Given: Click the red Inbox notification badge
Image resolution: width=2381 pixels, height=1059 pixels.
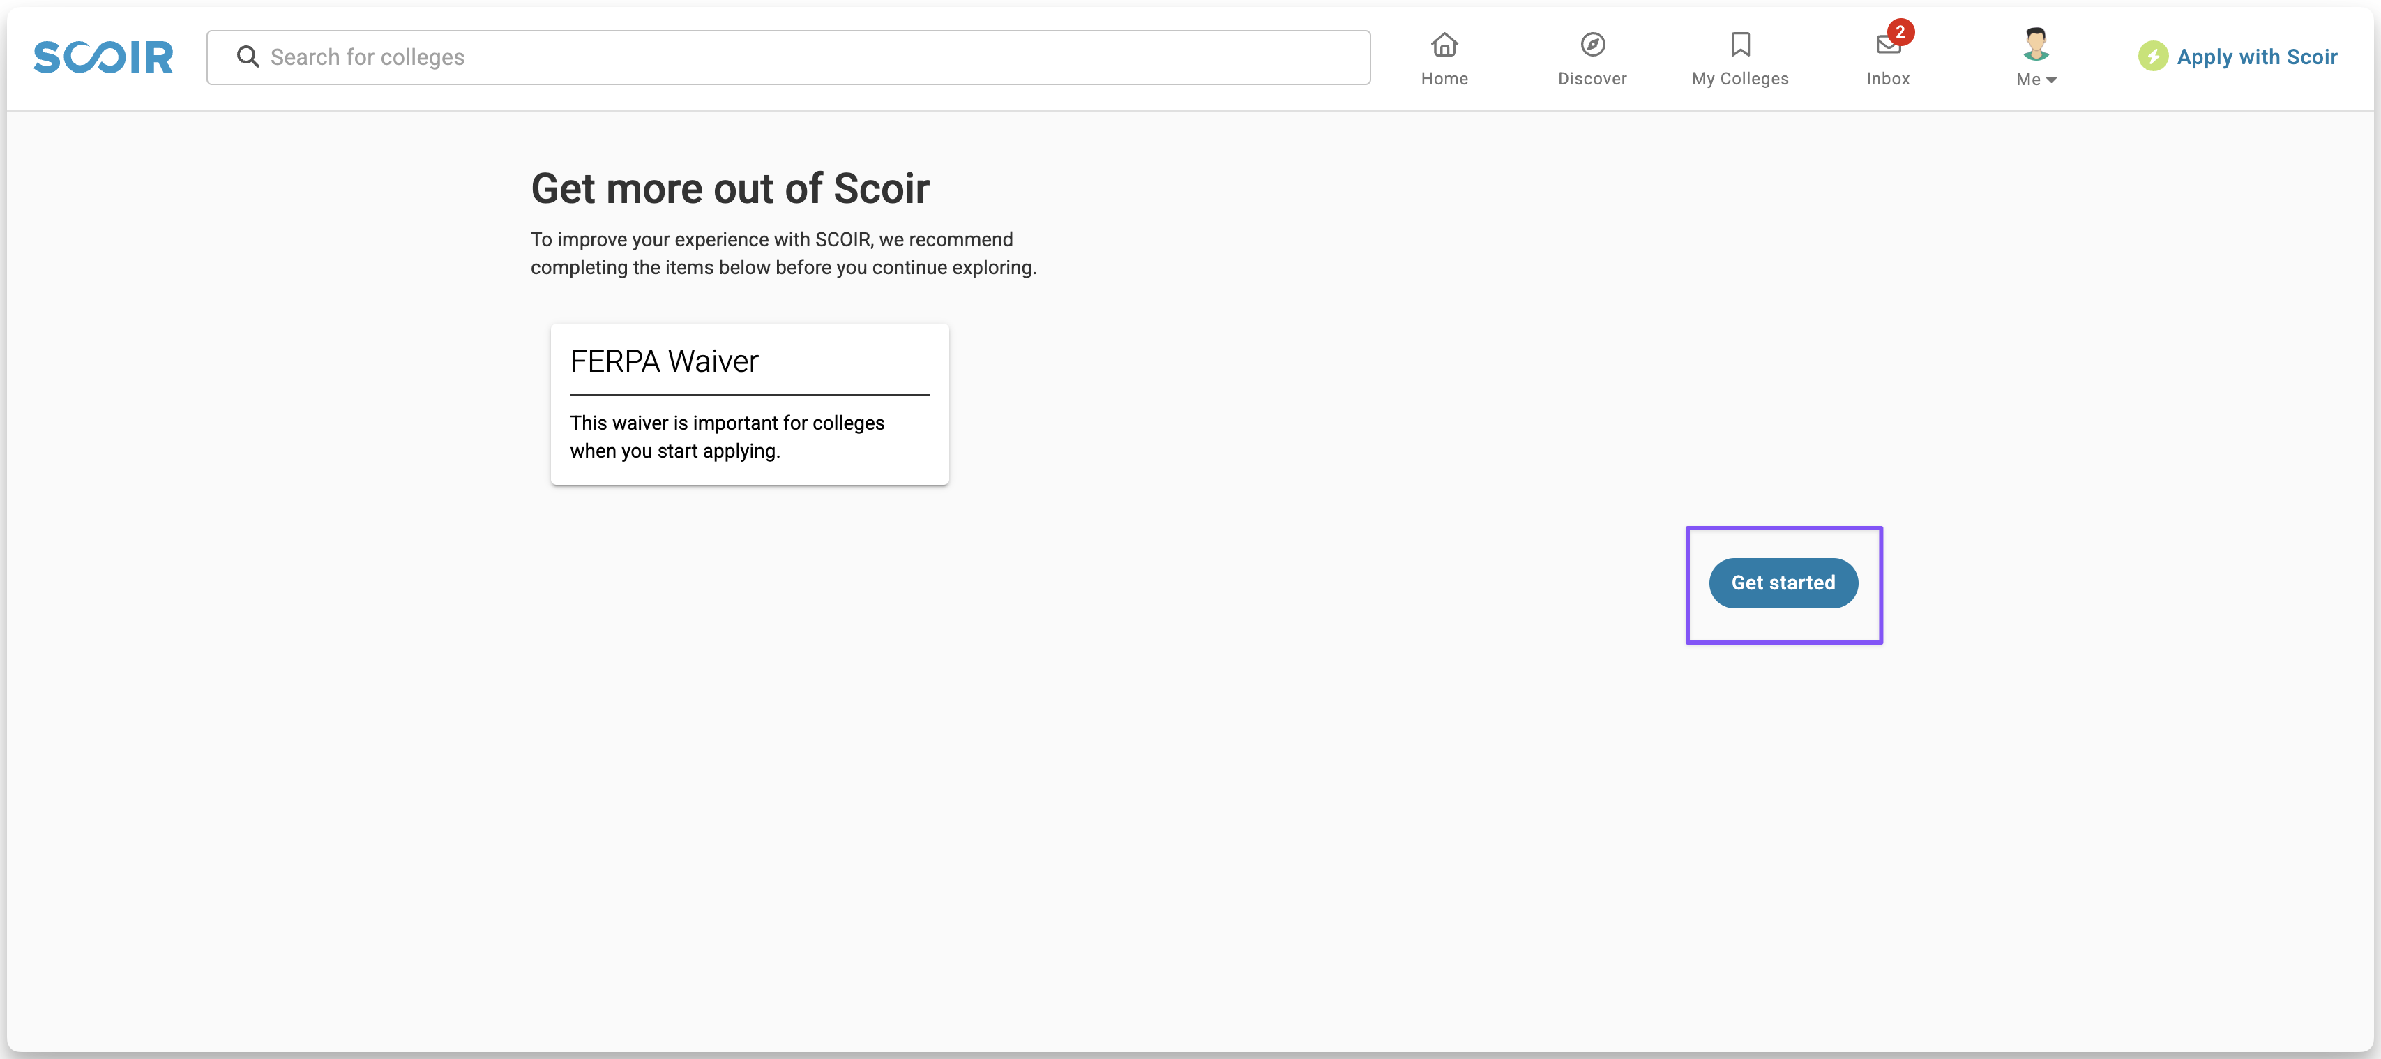Looking at the screenshot, I should coord(1900,31).
